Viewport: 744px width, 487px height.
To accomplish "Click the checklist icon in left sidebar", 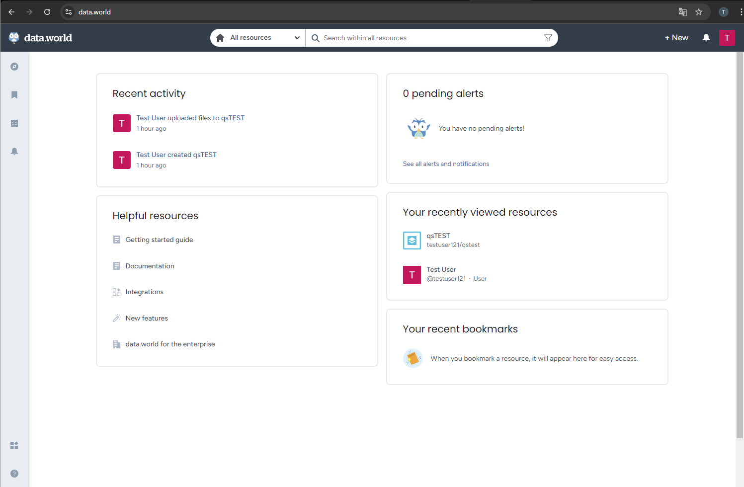I will pos(14,123).
